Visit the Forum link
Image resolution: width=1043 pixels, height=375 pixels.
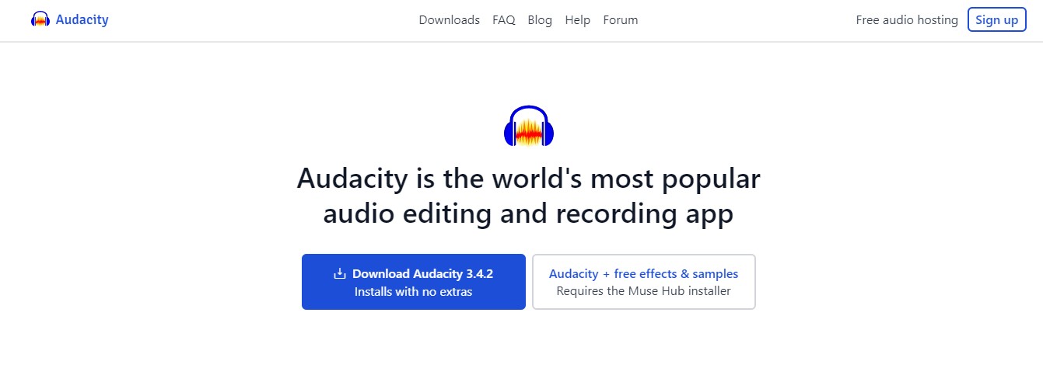(x=620, y=20)
